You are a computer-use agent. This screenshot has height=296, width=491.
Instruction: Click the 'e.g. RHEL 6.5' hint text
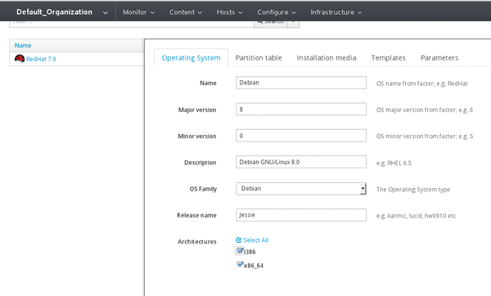(x=394, y=163)
